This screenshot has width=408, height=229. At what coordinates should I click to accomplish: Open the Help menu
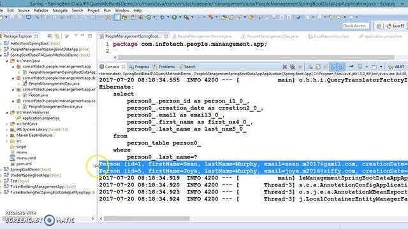pos(138,10)
